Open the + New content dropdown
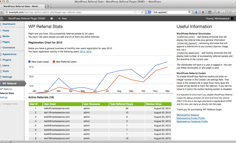Viewport: 236px width, 143px height. (62, 18)
